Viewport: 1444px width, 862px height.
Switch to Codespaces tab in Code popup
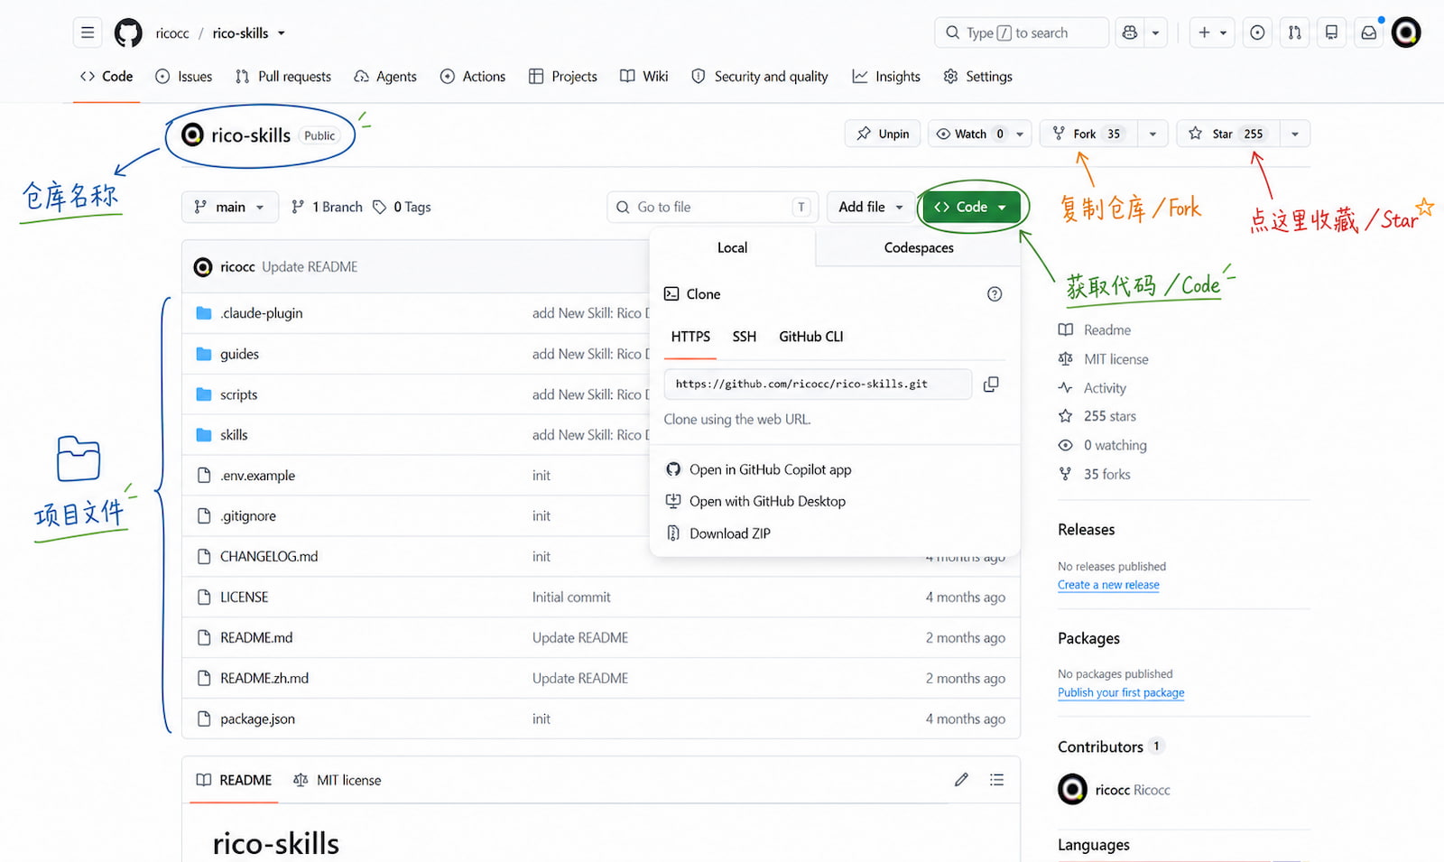tap(919, 247)
